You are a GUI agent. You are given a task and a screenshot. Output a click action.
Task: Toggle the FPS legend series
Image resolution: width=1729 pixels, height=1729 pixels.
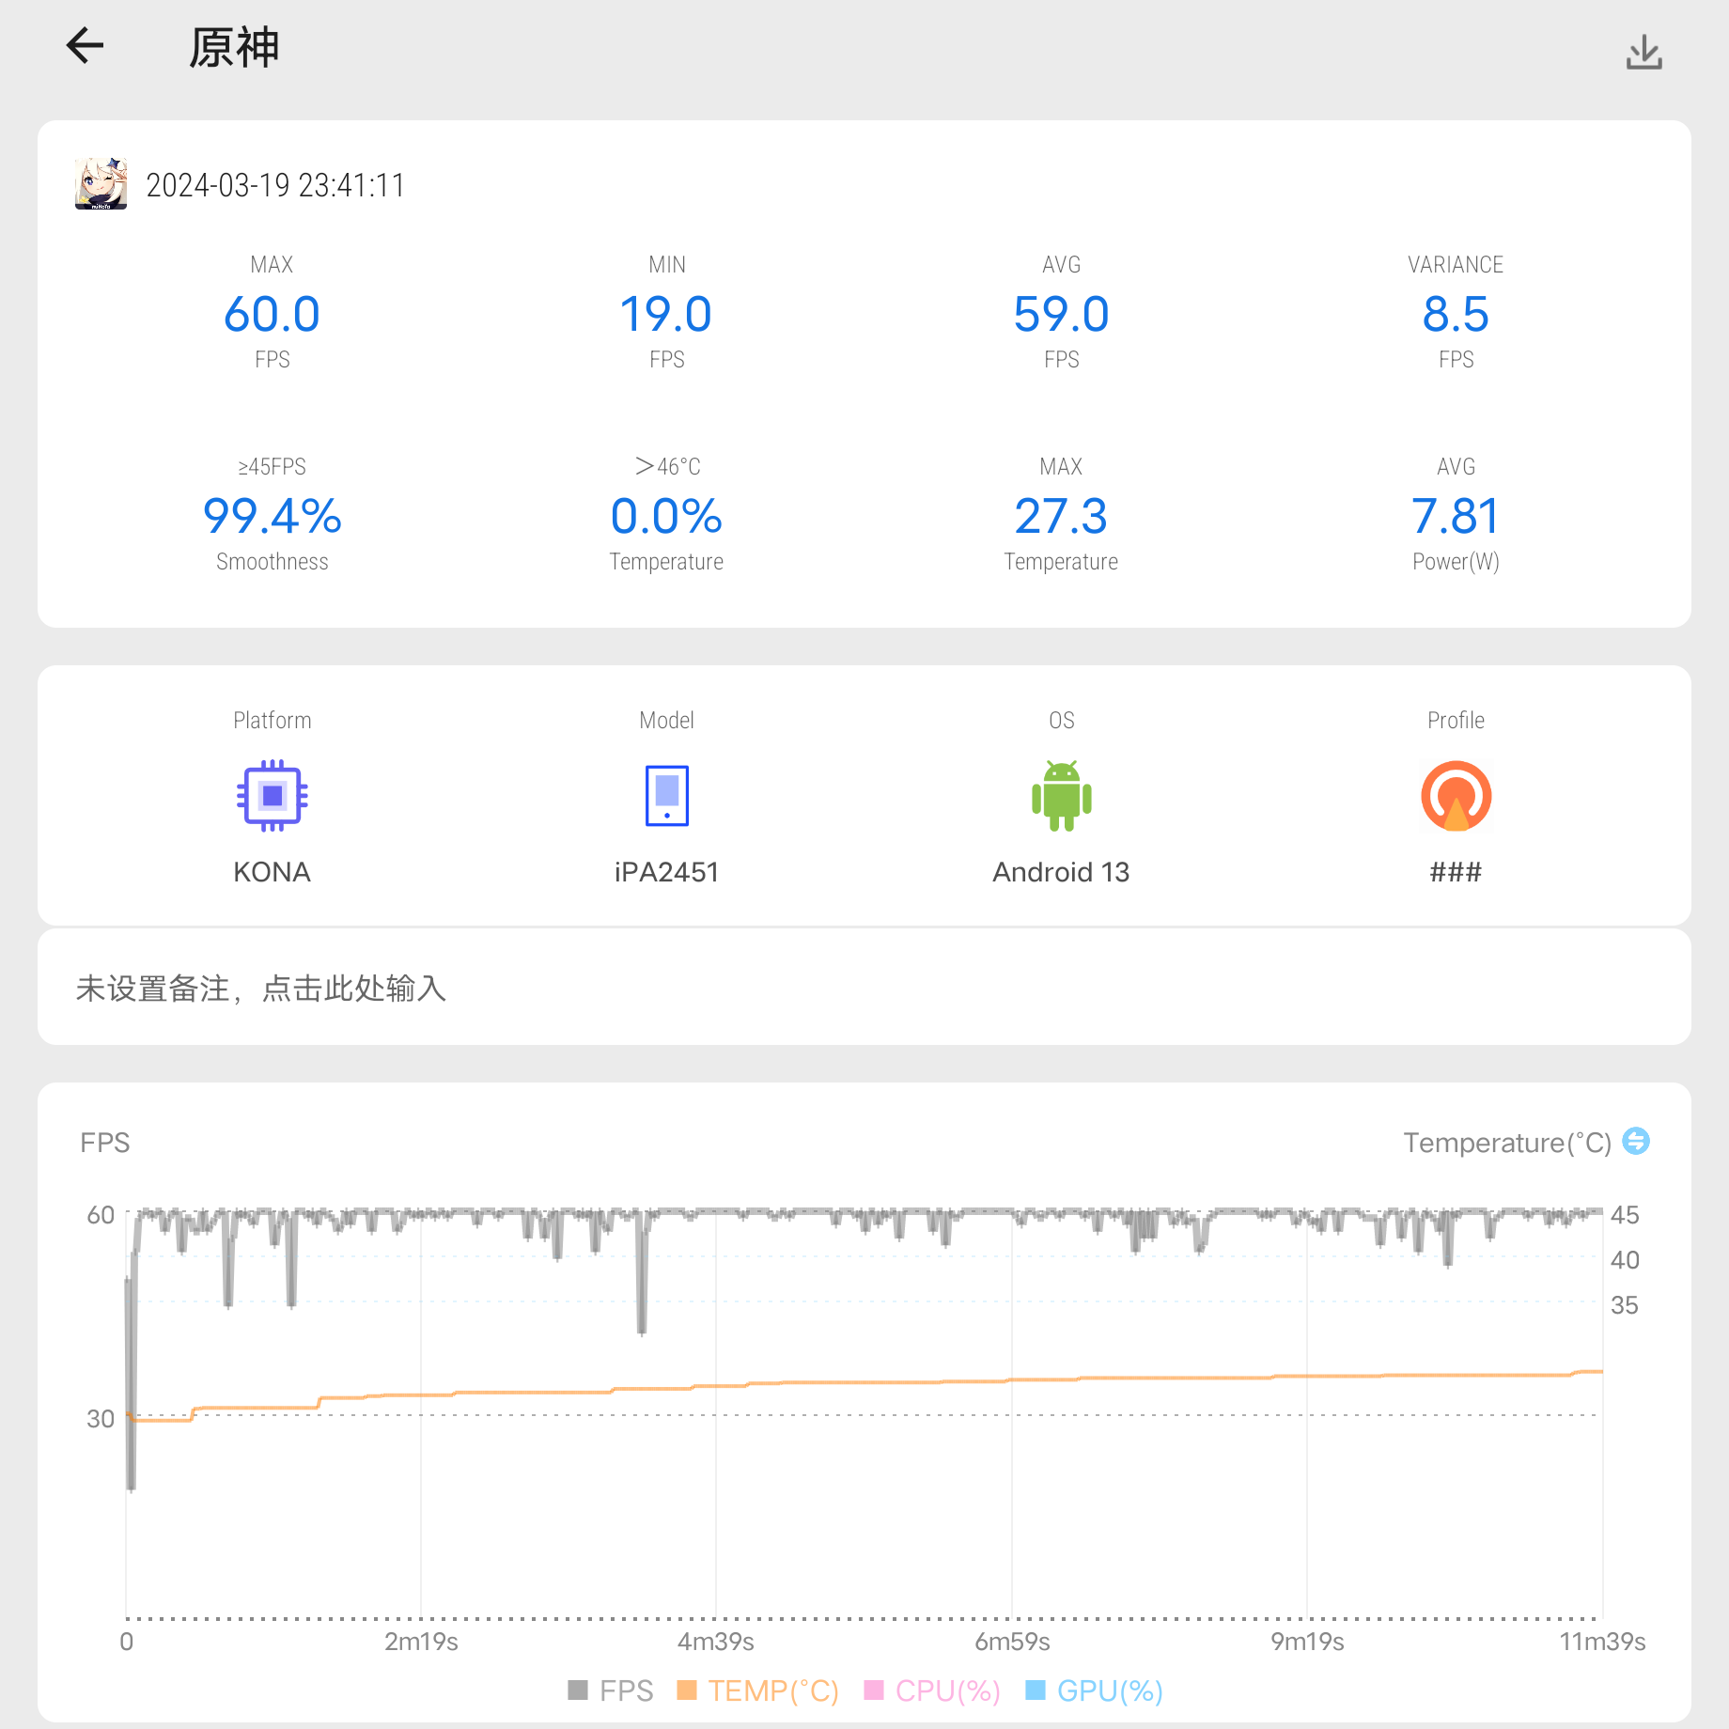(x=611, y=1690)
